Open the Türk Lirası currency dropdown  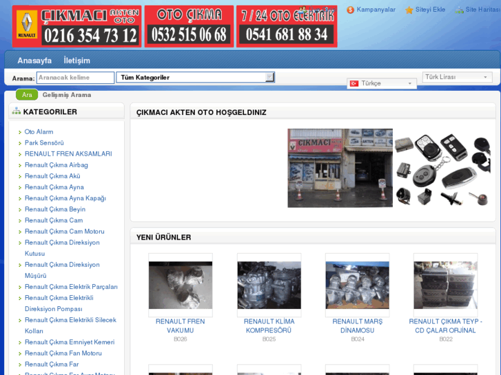click(x=457, y=77)
